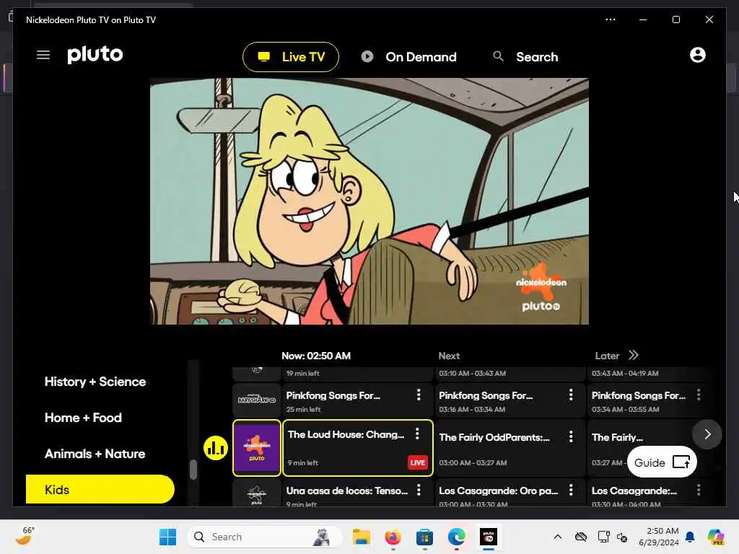This screenshot has width=739, height=554.
Task: Click the On Demand play icon
Action: (x=367, y=56)
